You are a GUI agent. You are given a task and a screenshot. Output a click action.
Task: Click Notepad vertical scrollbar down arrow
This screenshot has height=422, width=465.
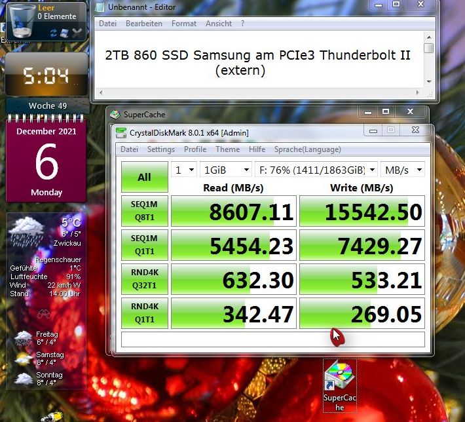pos(429,81)
